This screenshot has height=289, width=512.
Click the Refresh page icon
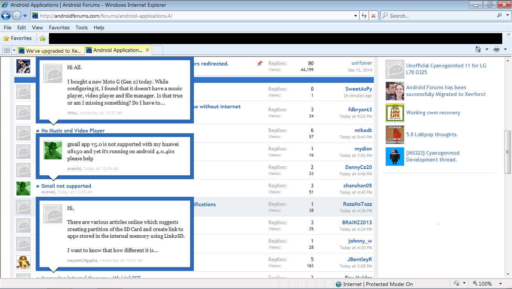tap(364, 16)
